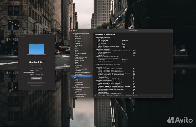Image resolution: width=196 pixels, height=127 pixels.
Task: Open the Хранилище sidebar item
Action: (x=78, y=74)
